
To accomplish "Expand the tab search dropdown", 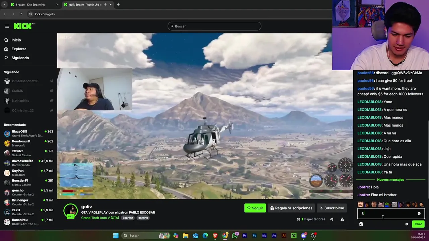I will point(4,5).
